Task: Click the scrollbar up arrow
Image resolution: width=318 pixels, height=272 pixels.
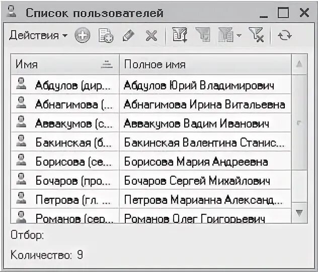Action: click(299, 64)
